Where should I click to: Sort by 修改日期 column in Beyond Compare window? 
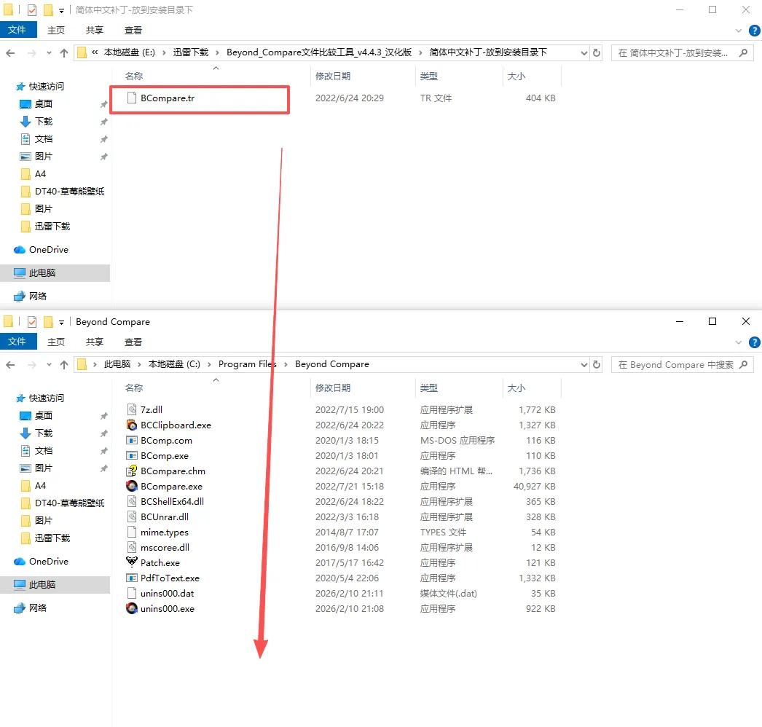(x=333, y=388)
